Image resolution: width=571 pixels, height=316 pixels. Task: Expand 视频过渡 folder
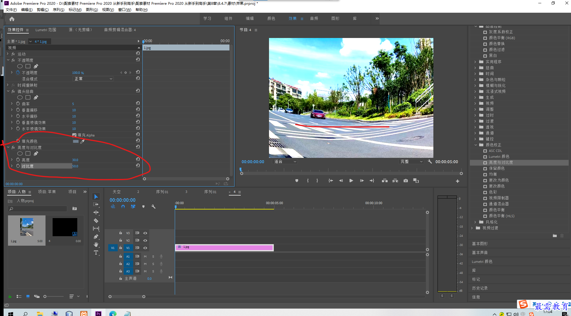(472, 228)
